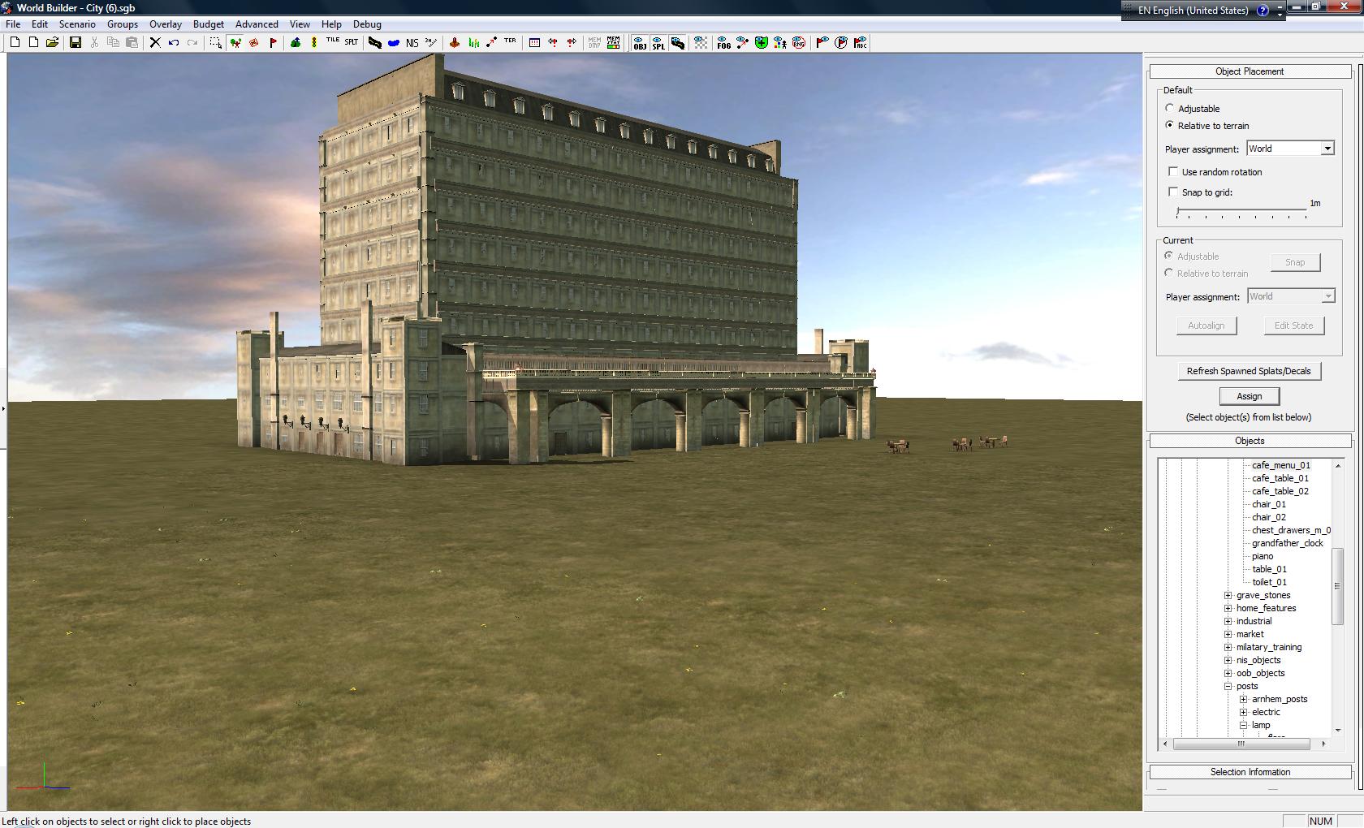Screen dimensions: 1364x828
Task: Expand the industrial folder
Action: coord(1228,621)
